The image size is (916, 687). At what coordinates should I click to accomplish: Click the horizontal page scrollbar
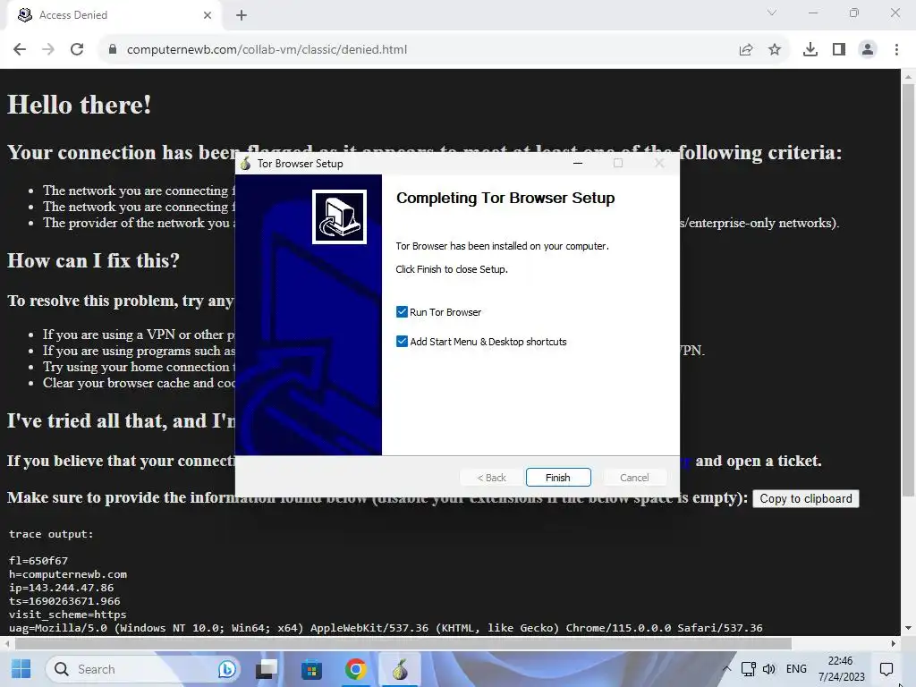click(403, 643)
